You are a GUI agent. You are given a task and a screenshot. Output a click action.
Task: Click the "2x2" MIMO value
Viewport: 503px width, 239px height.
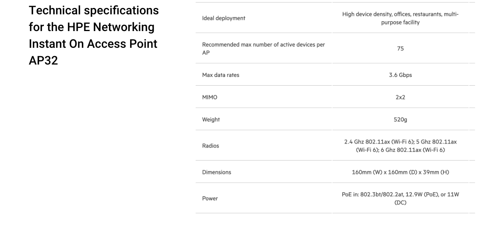(x=400, y=97)
